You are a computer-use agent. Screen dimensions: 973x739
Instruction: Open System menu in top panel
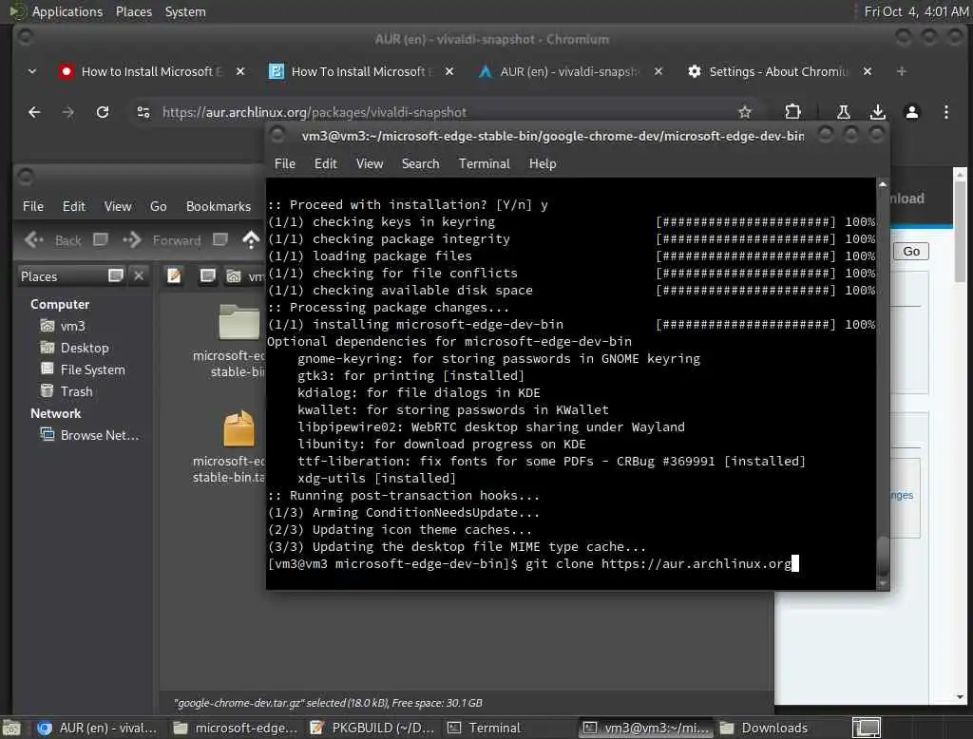[x=185, y=11]
